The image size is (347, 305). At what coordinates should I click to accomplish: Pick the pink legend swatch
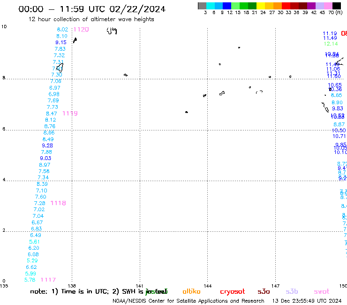point(328,6)
